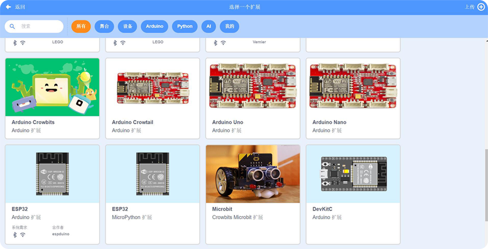Click the Bluetooth icon under 系统需求 on ESP32 card

15,235
